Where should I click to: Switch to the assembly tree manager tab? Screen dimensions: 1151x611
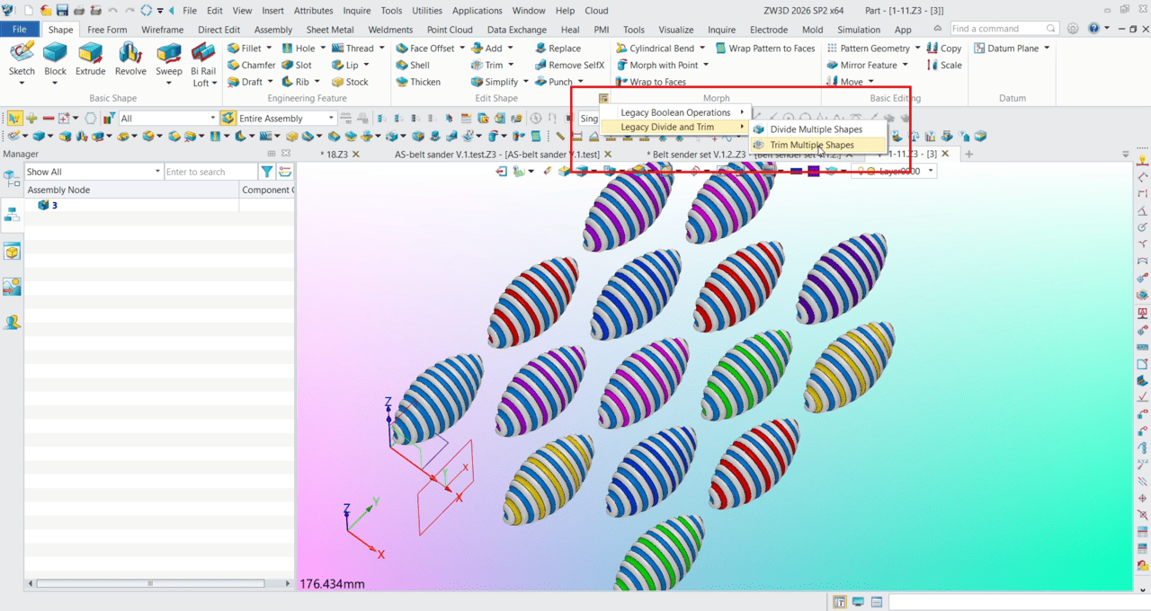12,215
